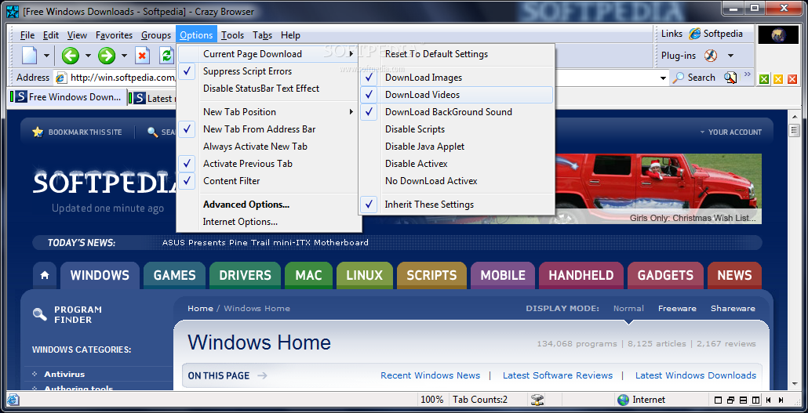
Task: Open the Groups menu
Action: [x=156, y=35]
